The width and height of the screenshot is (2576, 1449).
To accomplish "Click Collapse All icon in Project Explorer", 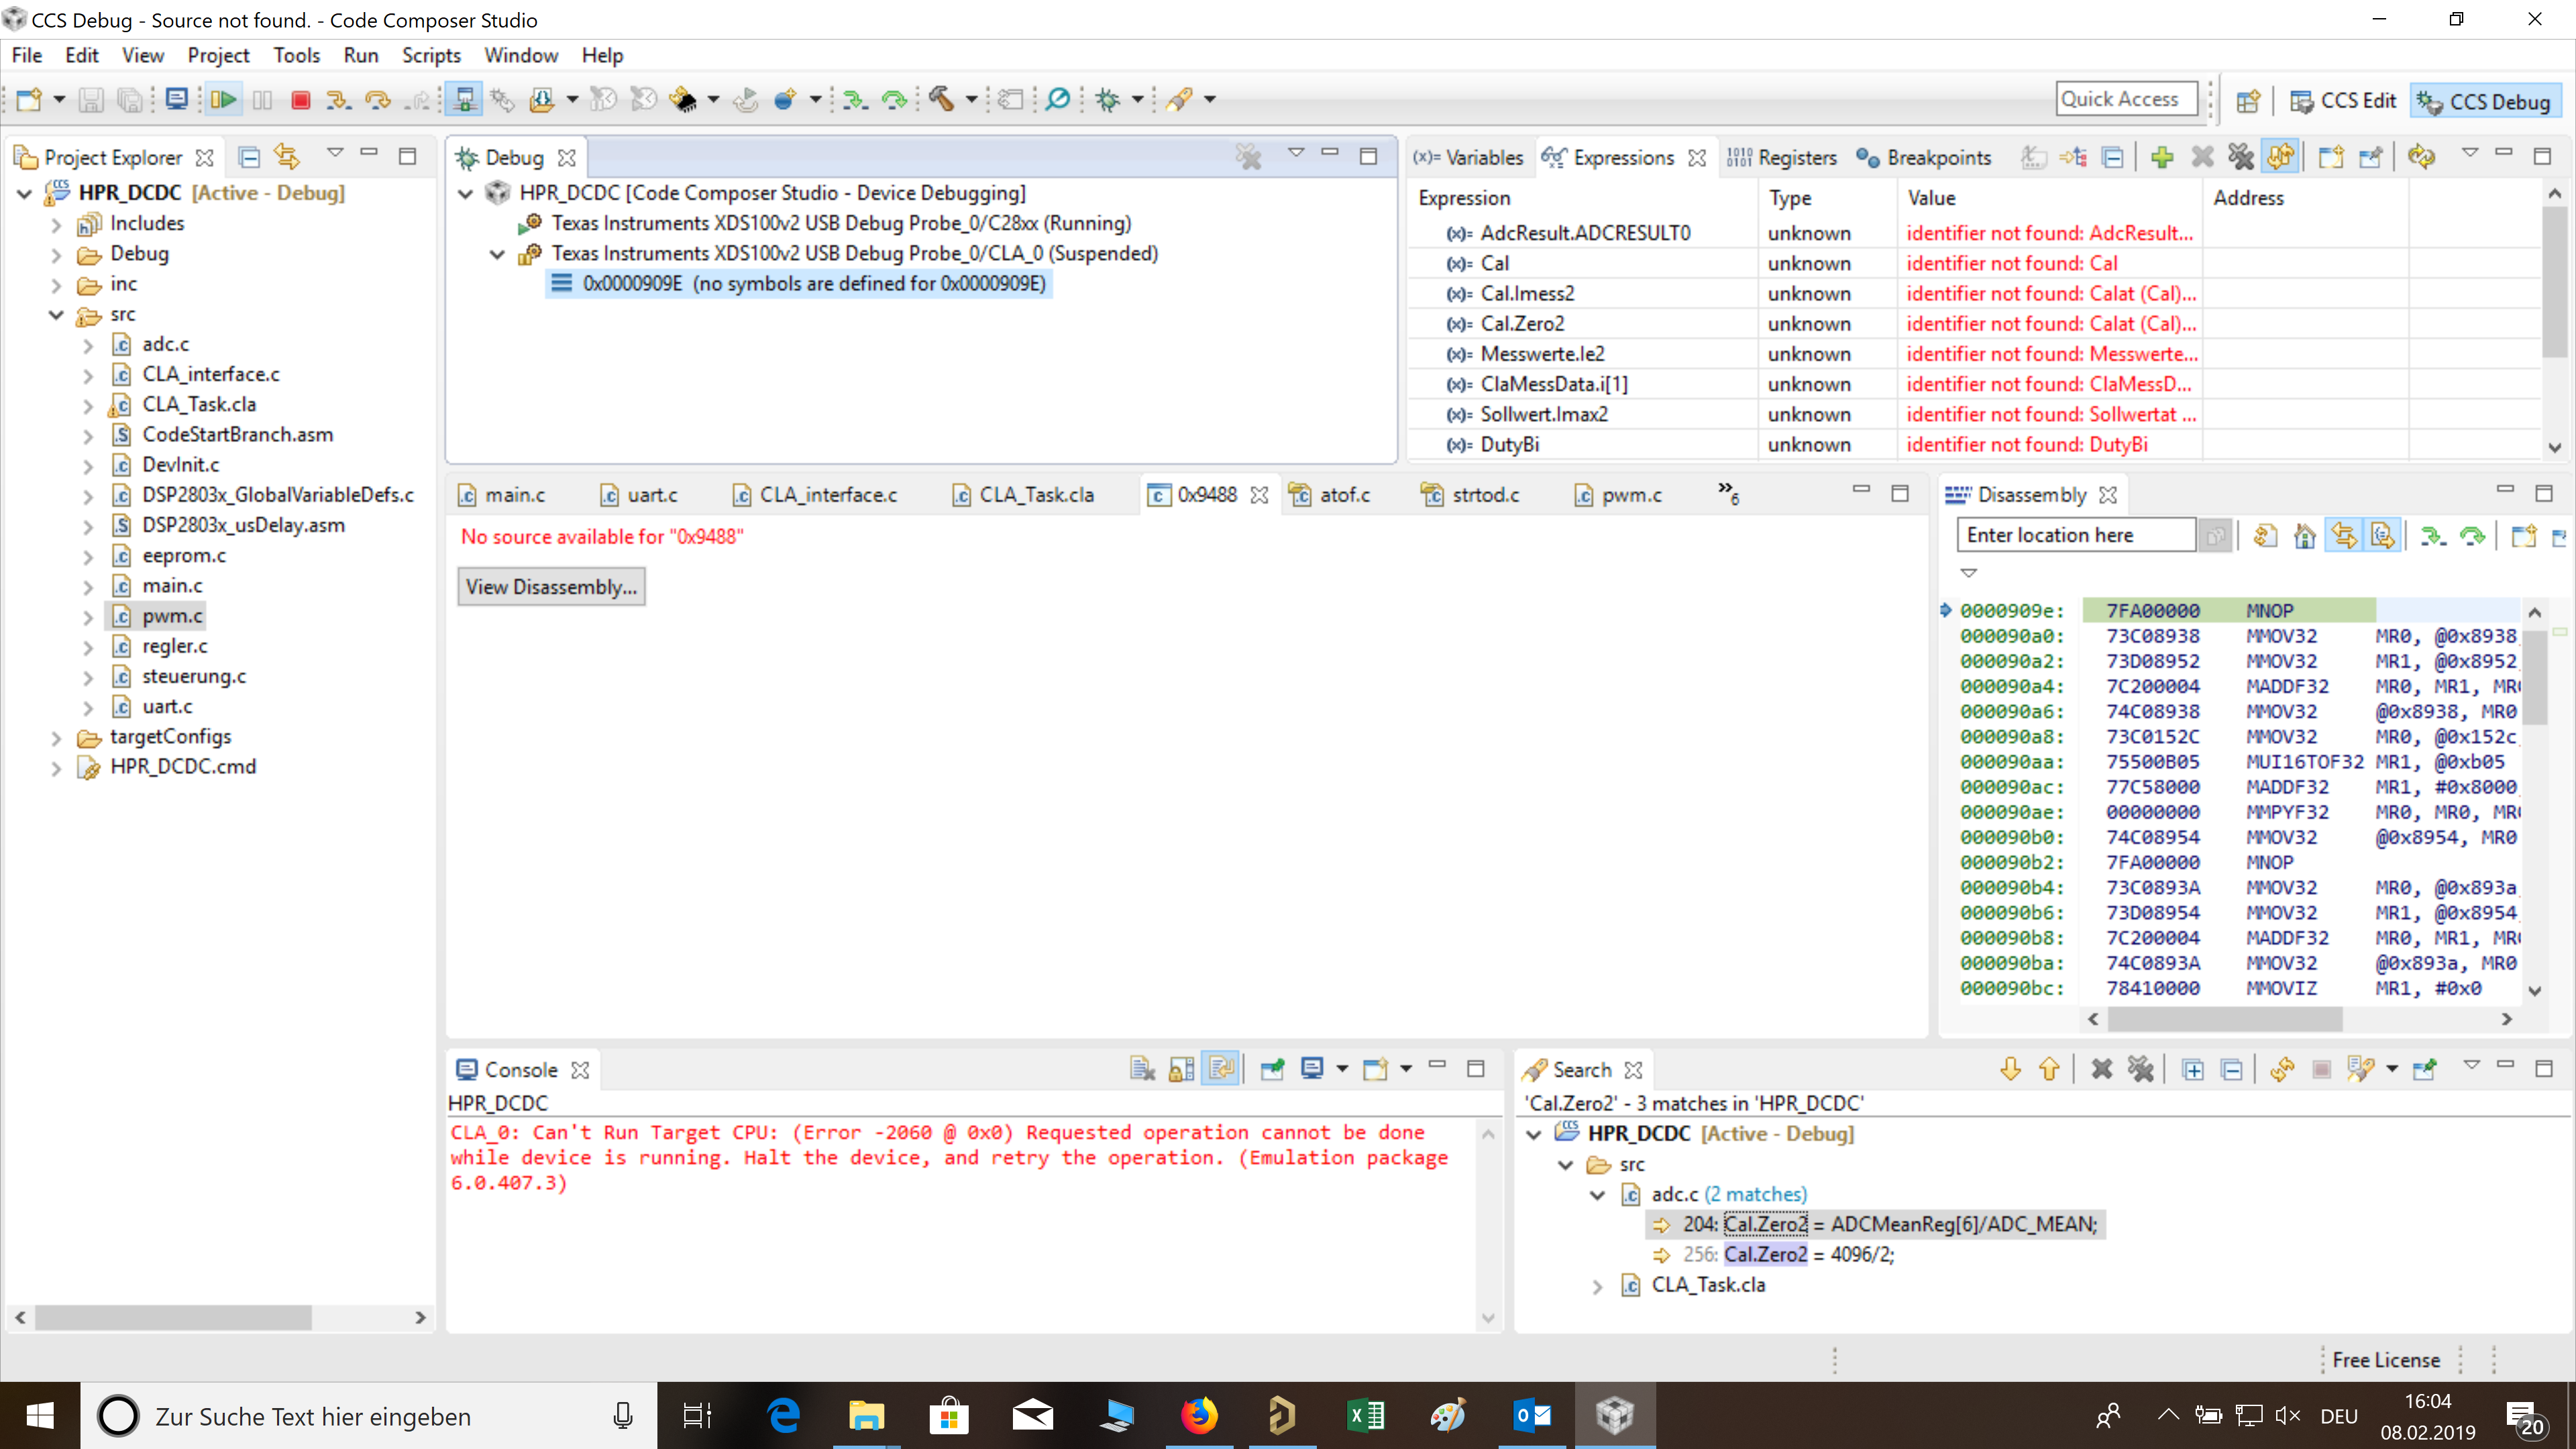I will [x=249, y=157].
